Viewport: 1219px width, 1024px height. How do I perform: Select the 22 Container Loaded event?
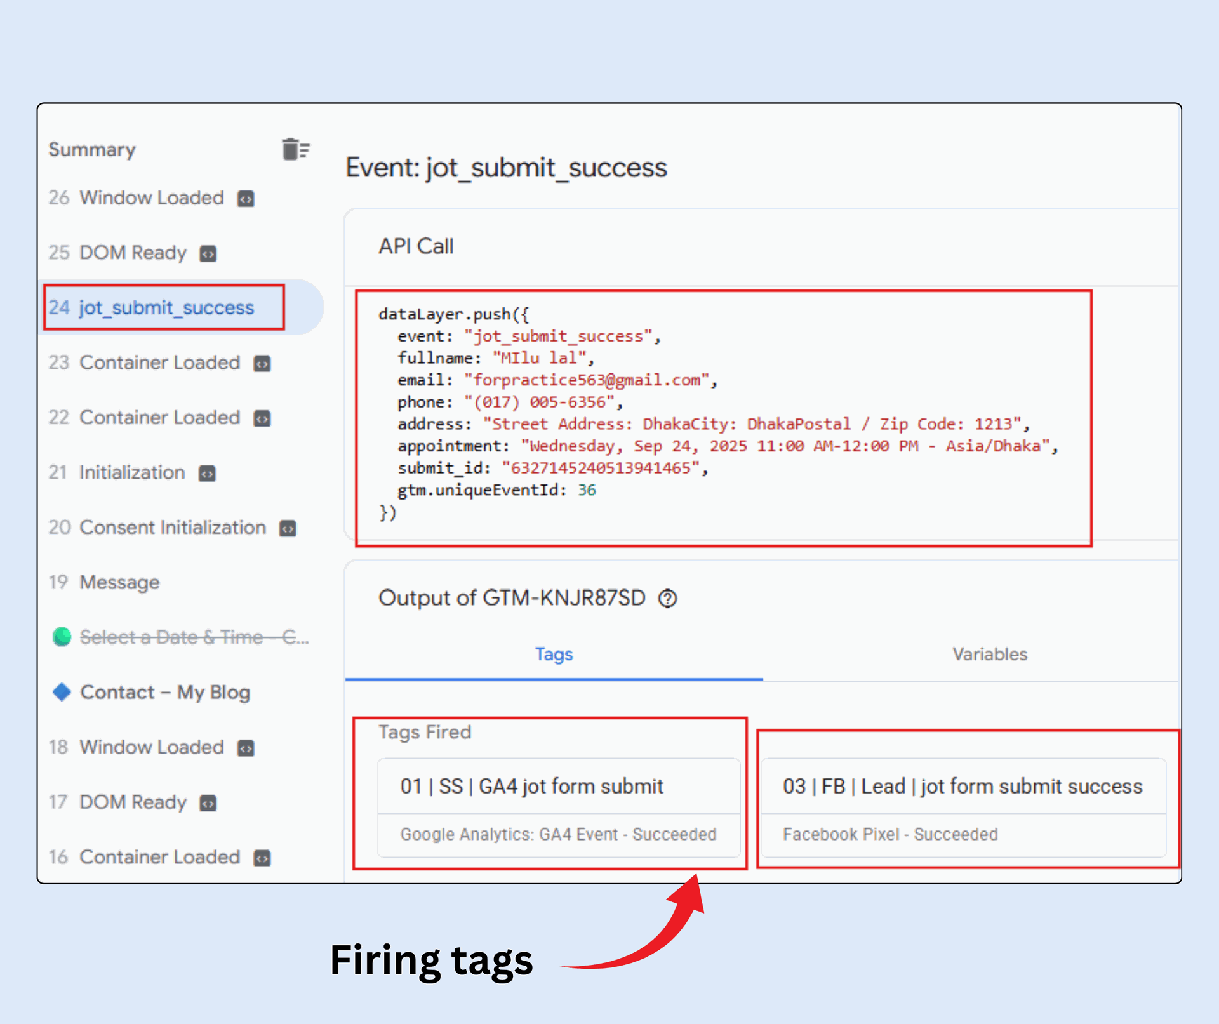(159, 418)
